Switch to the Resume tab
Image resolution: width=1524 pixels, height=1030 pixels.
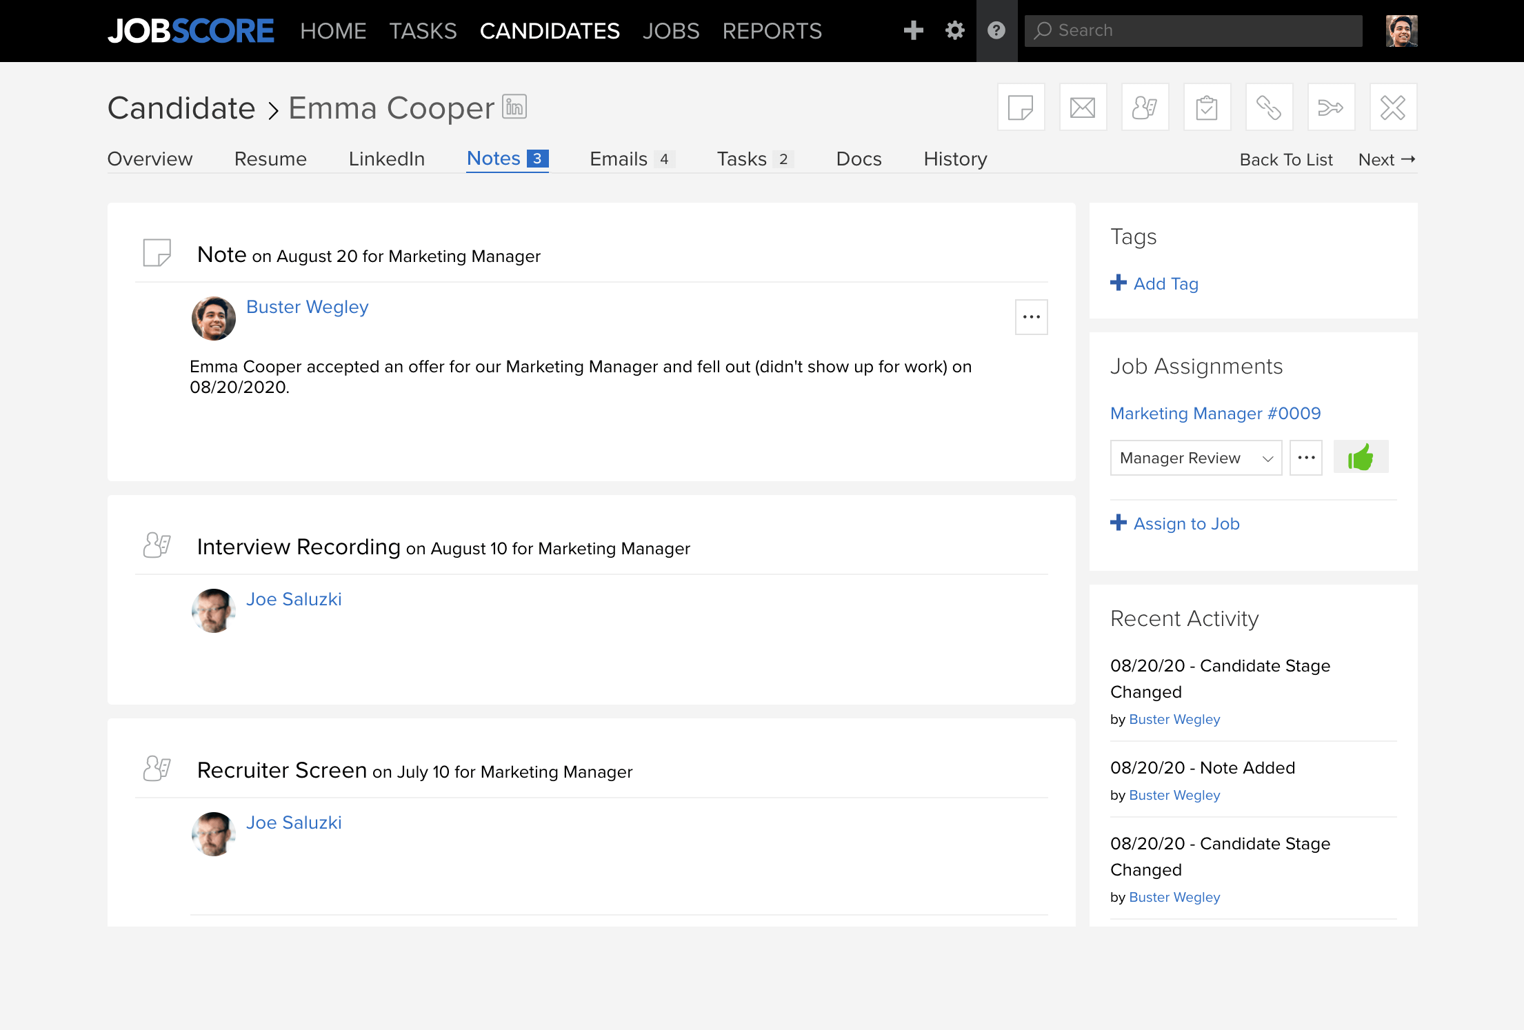[x=270, y=159]
